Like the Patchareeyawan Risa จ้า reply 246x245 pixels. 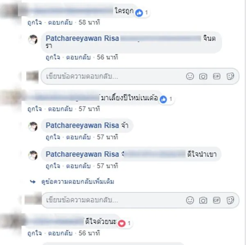[53, 137]
